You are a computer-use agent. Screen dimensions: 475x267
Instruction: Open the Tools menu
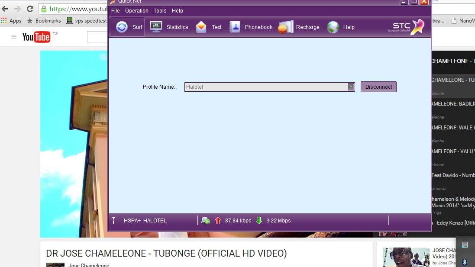[160, 10]
